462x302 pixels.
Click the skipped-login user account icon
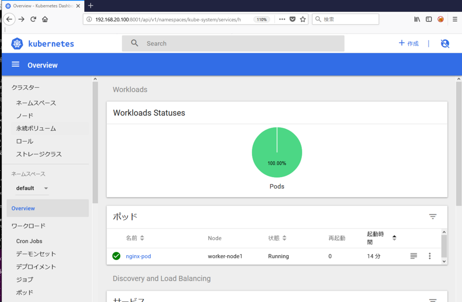(444, 44)
